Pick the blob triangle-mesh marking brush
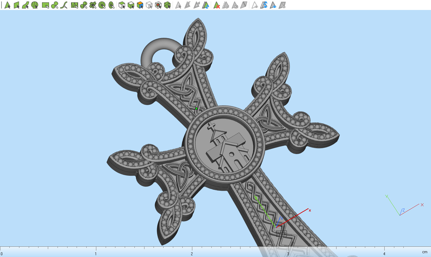This screenshot has width=431, height=257. (x=83, y=5)
